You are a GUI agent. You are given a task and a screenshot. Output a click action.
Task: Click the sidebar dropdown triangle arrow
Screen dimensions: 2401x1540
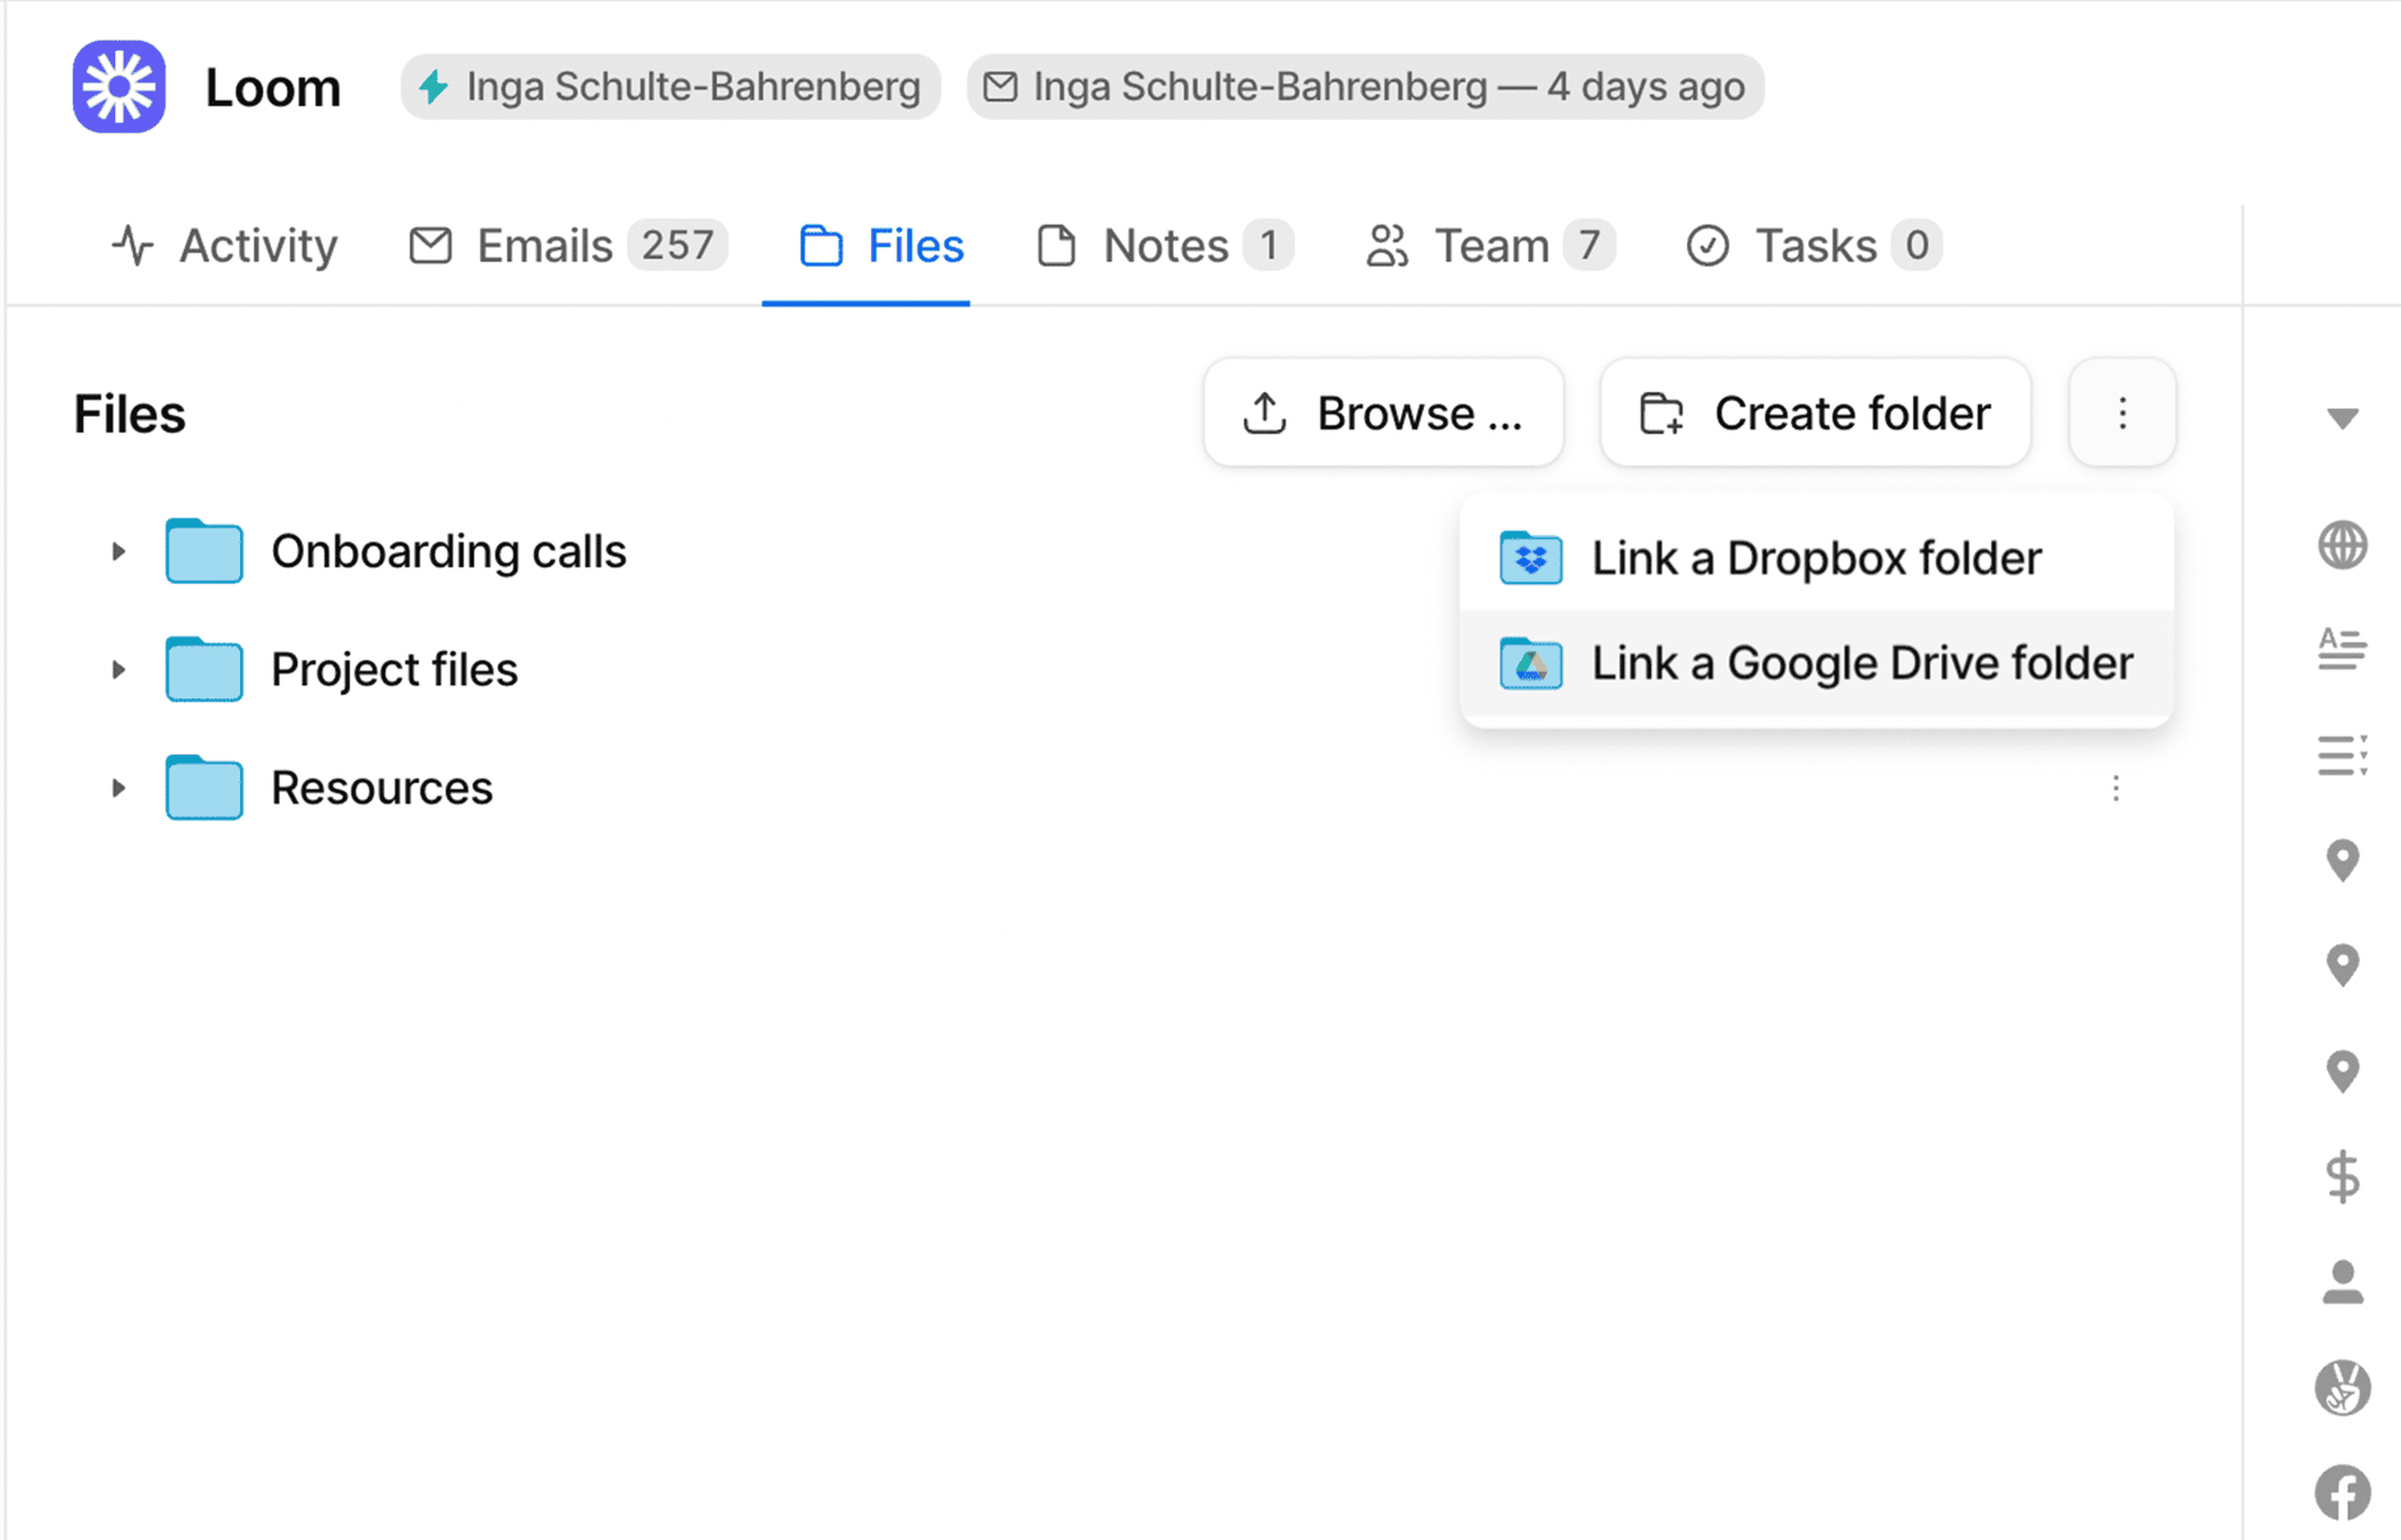click(2342, 418)
